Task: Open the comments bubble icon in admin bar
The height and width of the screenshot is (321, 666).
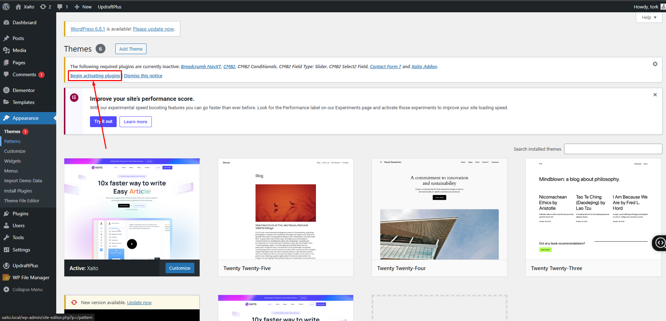Action: tap(60, 7)
